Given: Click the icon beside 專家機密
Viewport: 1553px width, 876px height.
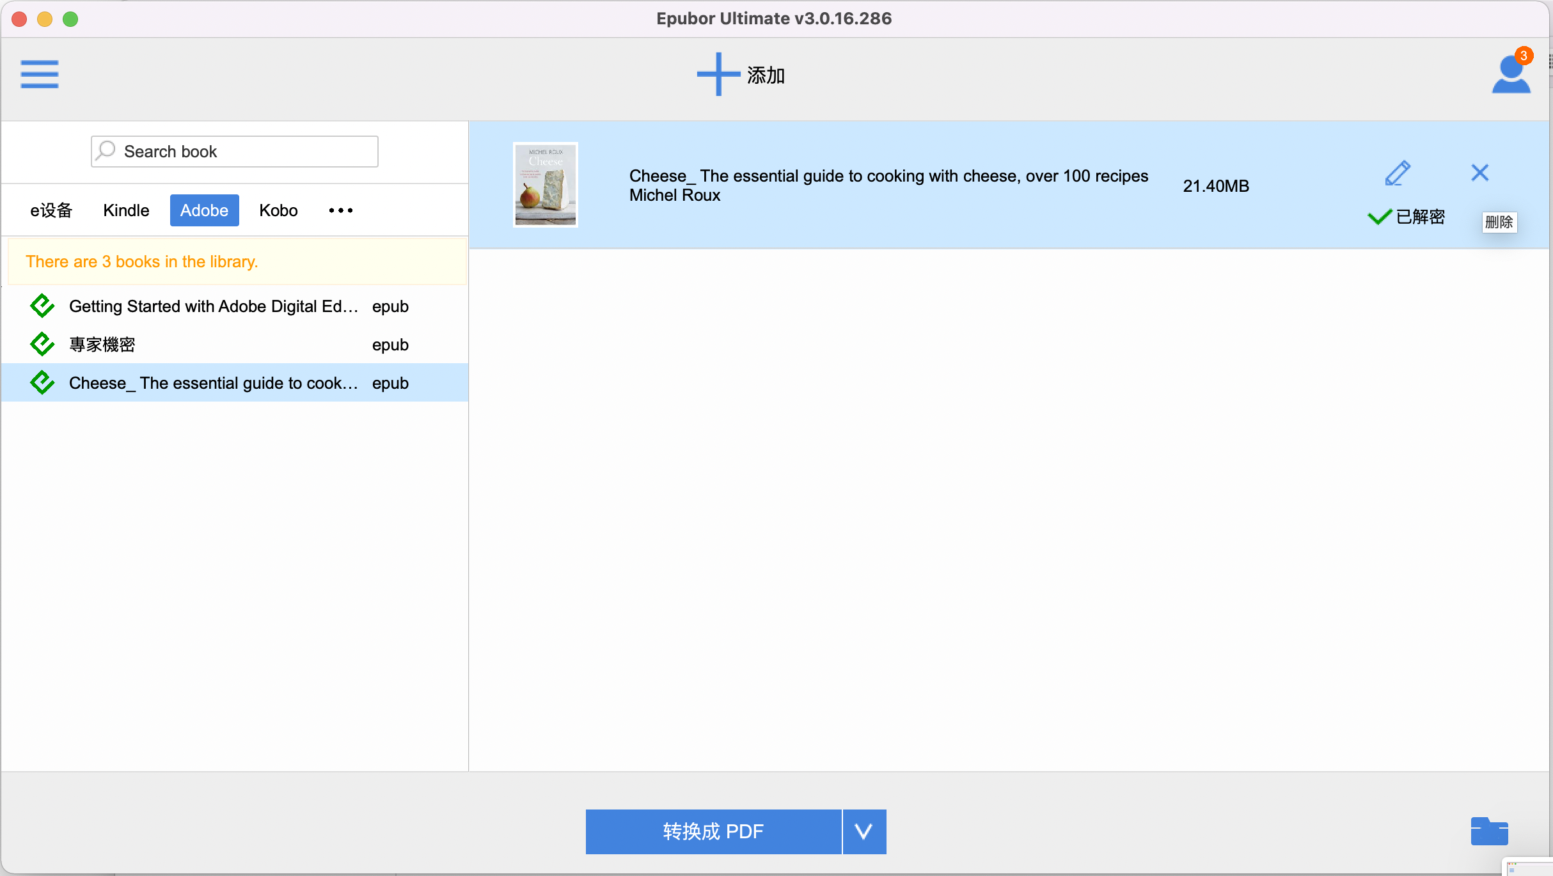Looking at the screenshot, I should click(42, 344).
